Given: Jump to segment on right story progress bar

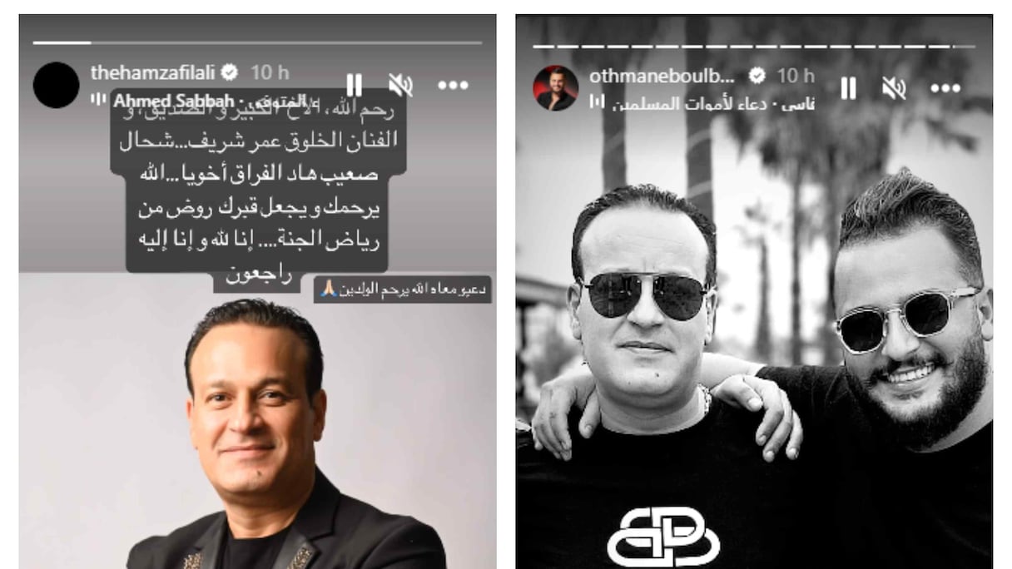Looking at the screenshot, I should [x=754, y=46].
